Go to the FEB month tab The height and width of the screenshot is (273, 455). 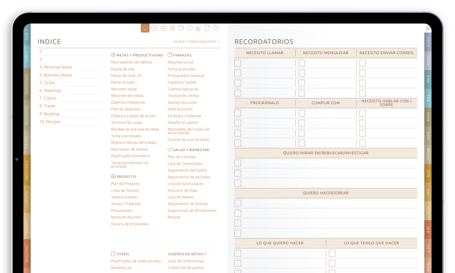[x=428, y=98]
